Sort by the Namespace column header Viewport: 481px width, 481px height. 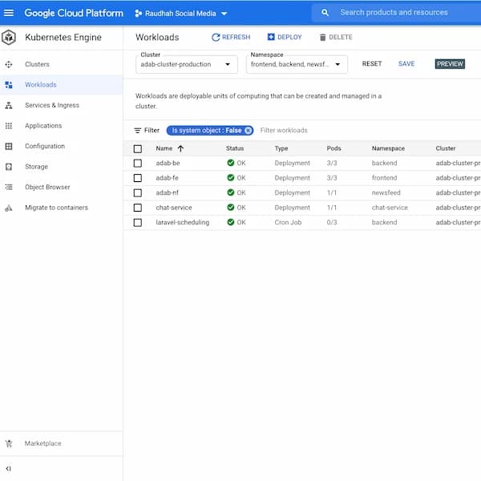coord(388,148)
